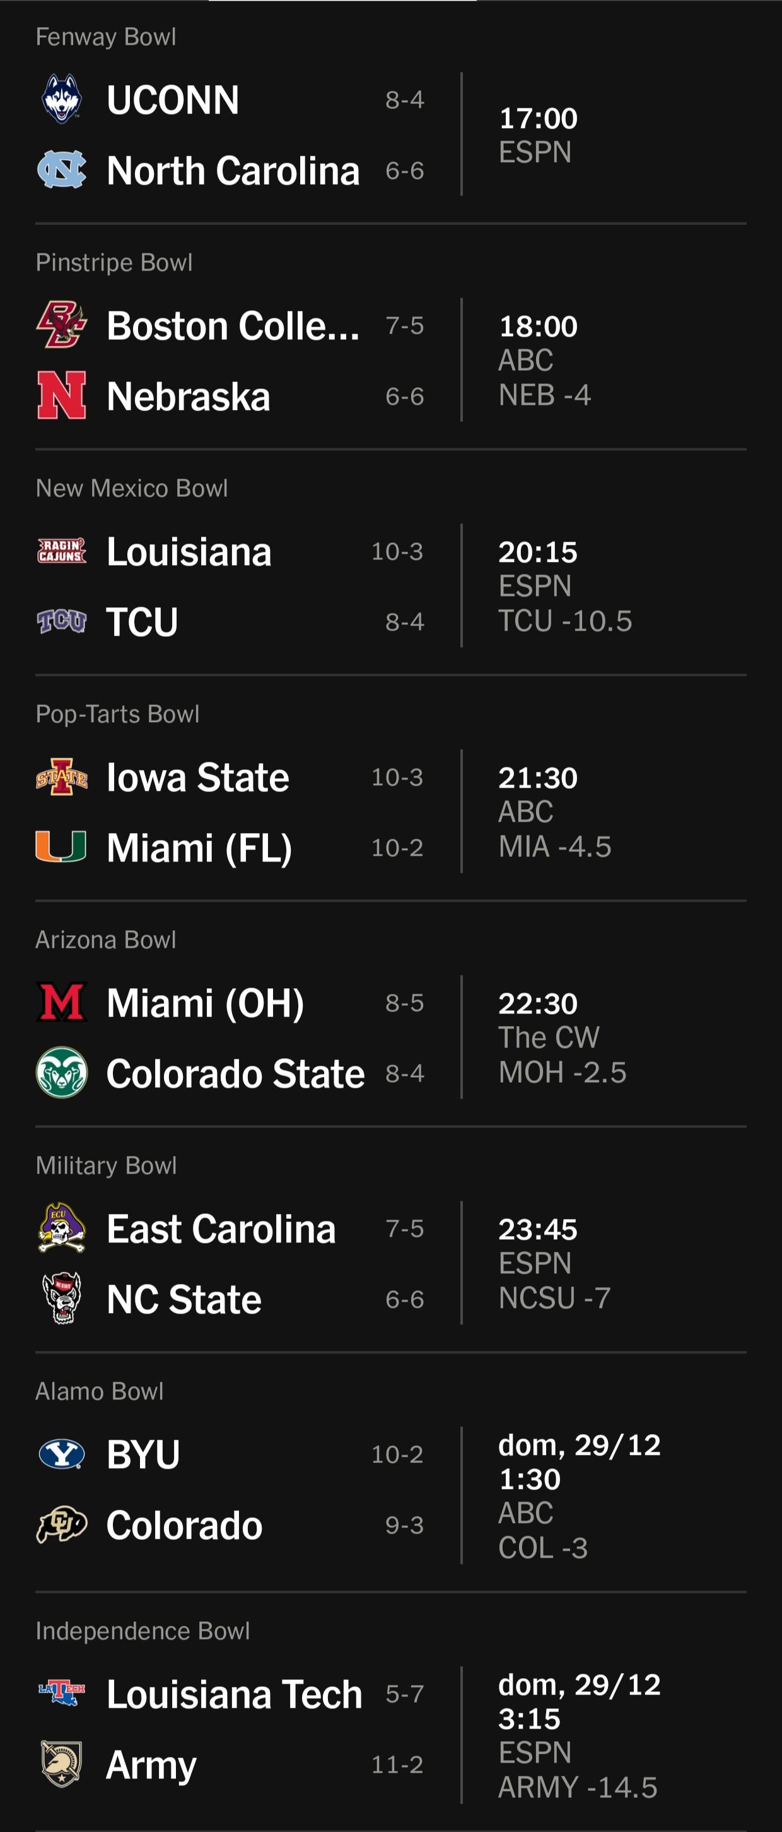The width and height of the screenshot is (782, 1832).
Task: Tap the Army Black Knights logo
Action: [x=62, y=1764]
